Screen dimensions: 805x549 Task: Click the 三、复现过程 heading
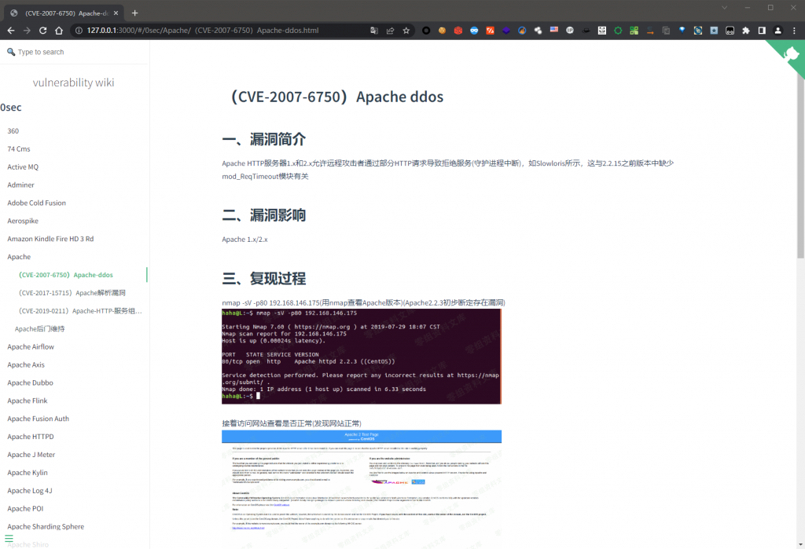point(264,279)
